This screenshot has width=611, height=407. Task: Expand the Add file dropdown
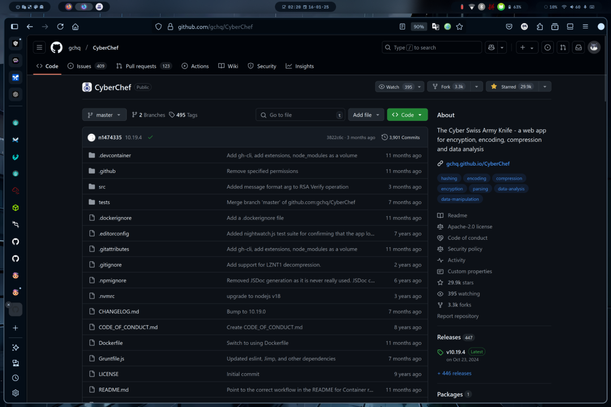(366, 115)
